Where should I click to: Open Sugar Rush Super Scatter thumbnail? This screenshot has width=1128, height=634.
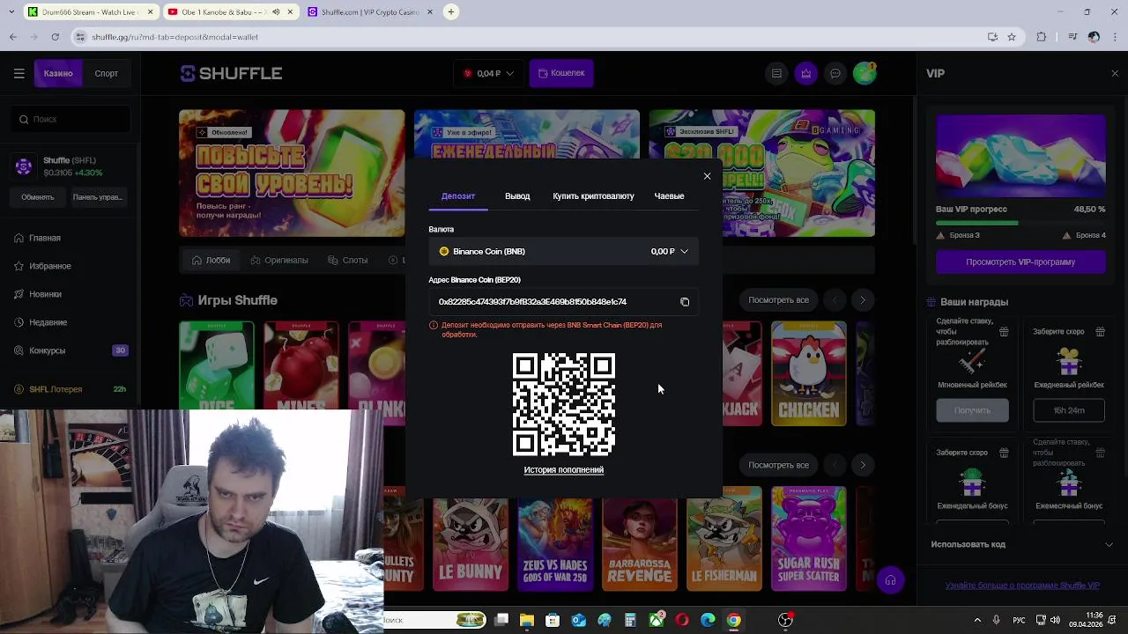[x=809, y=538]
